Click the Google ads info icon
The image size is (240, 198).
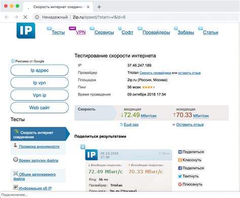click(x=13, y=61)
